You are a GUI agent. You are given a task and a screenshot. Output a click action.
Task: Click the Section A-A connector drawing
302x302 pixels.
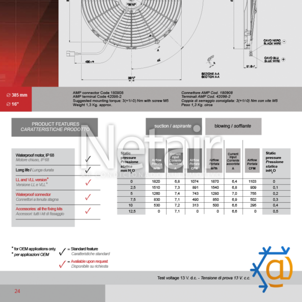(209, 61)
